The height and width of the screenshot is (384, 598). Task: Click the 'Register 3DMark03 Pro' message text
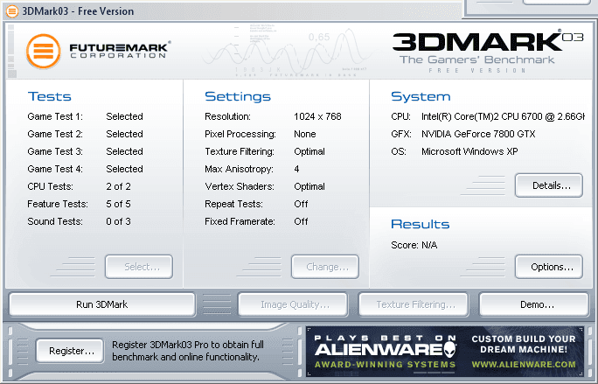click(188, 351)
